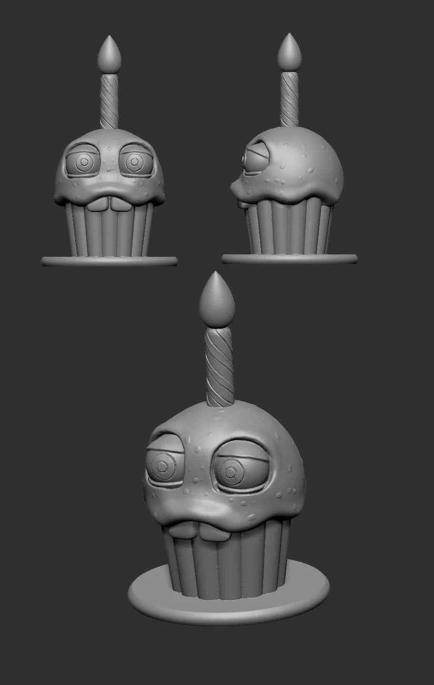Select the side-profile cupcake model render
This screenshot has width=434, height=685.
point(289,149)
